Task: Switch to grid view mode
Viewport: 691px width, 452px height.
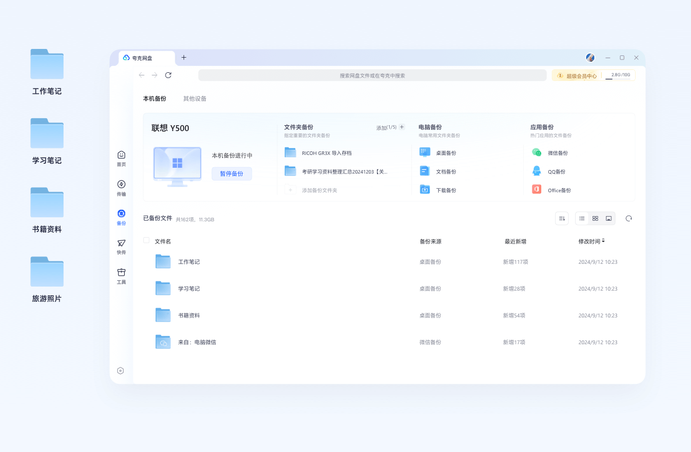Action: pyautogui.click(x=595, y=218)
